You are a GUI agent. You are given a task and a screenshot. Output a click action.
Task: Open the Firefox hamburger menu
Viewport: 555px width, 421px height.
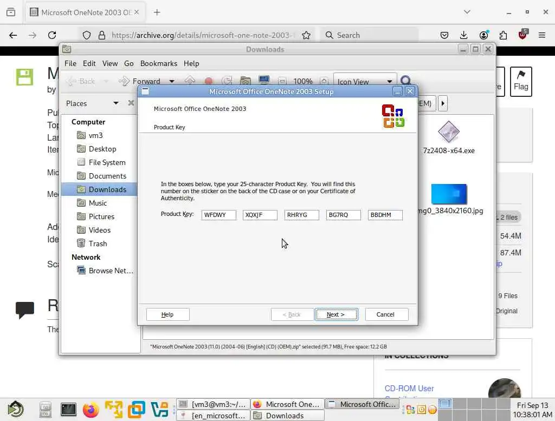click(x=542, y=35)
